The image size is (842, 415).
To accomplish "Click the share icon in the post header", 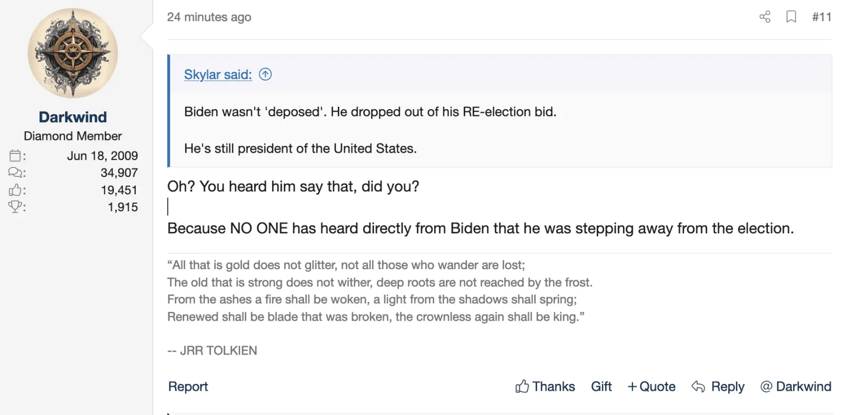I will coord(765,17).
